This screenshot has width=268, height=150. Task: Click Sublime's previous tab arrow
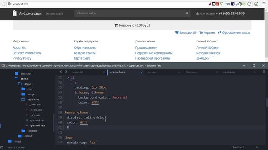(x=60, y=72)
